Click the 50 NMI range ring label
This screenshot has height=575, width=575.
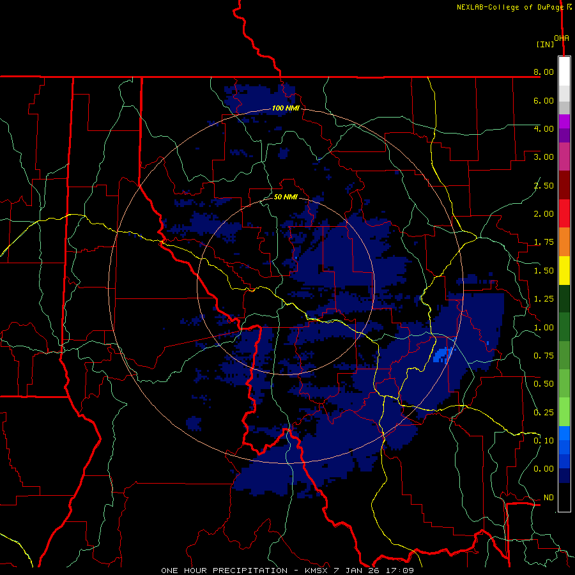tap(286, 197)
